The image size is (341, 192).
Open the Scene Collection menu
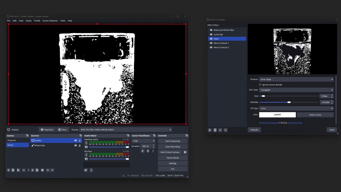tap(50, 21)
